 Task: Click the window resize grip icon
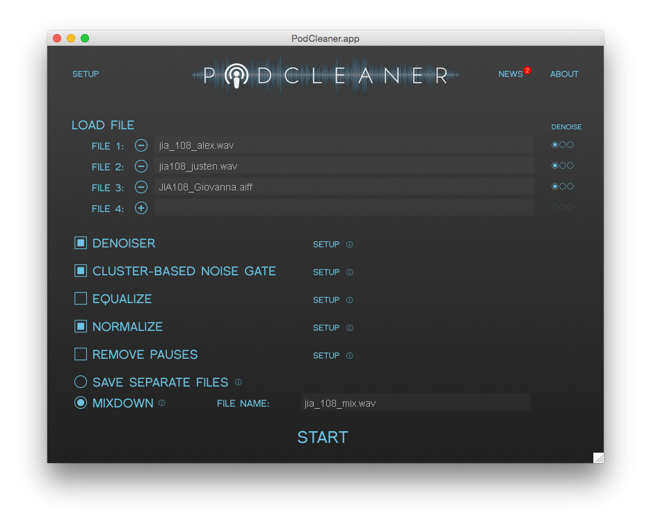click(598, 457)
